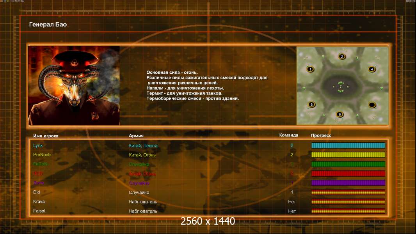Click RED's army Китай, Огонь
The image size is (416, 234).
[x=142, y=174]
